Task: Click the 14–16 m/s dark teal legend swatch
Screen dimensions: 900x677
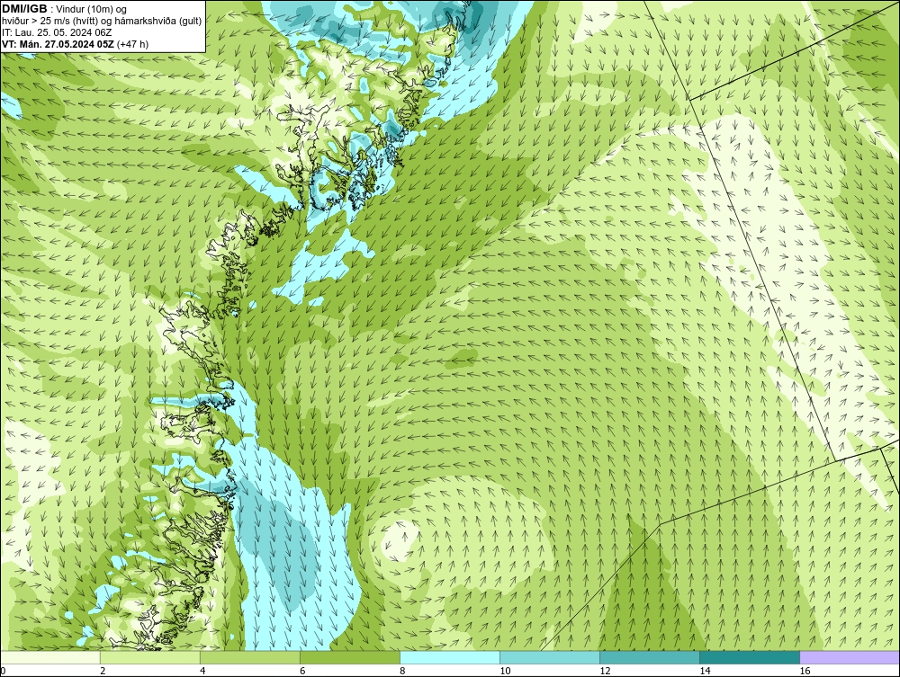Action: pos(750,657)
